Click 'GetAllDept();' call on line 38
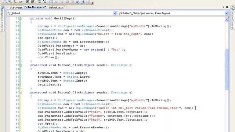This screenshot has width=235, height=132. point(50,85)
